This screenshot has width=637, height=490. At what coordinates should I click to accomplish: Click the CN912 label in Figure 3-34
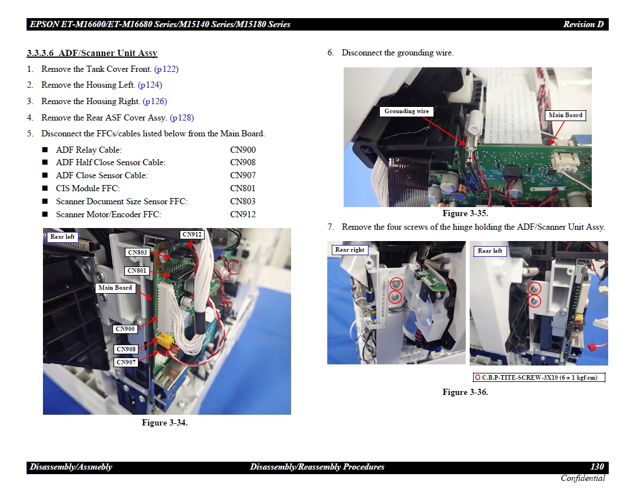pyautogui.click(x=192, y=234)
